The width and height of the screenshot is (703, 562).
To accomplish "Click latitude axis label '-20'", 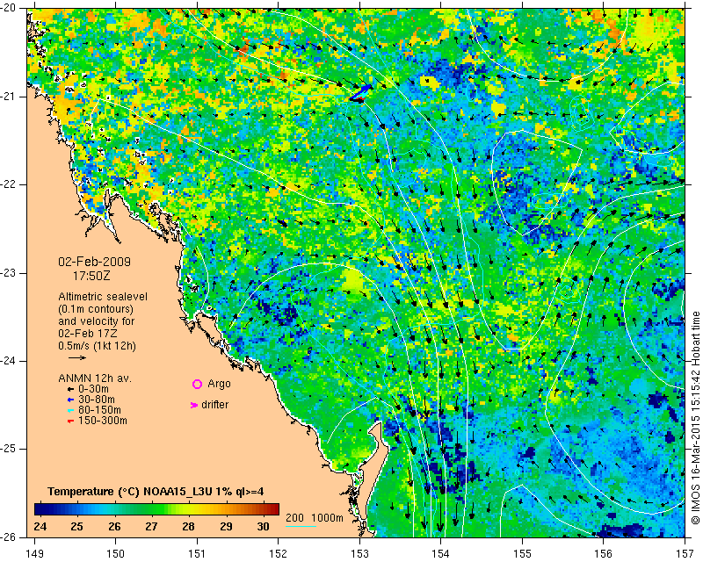I will click(x=8, y=9).
